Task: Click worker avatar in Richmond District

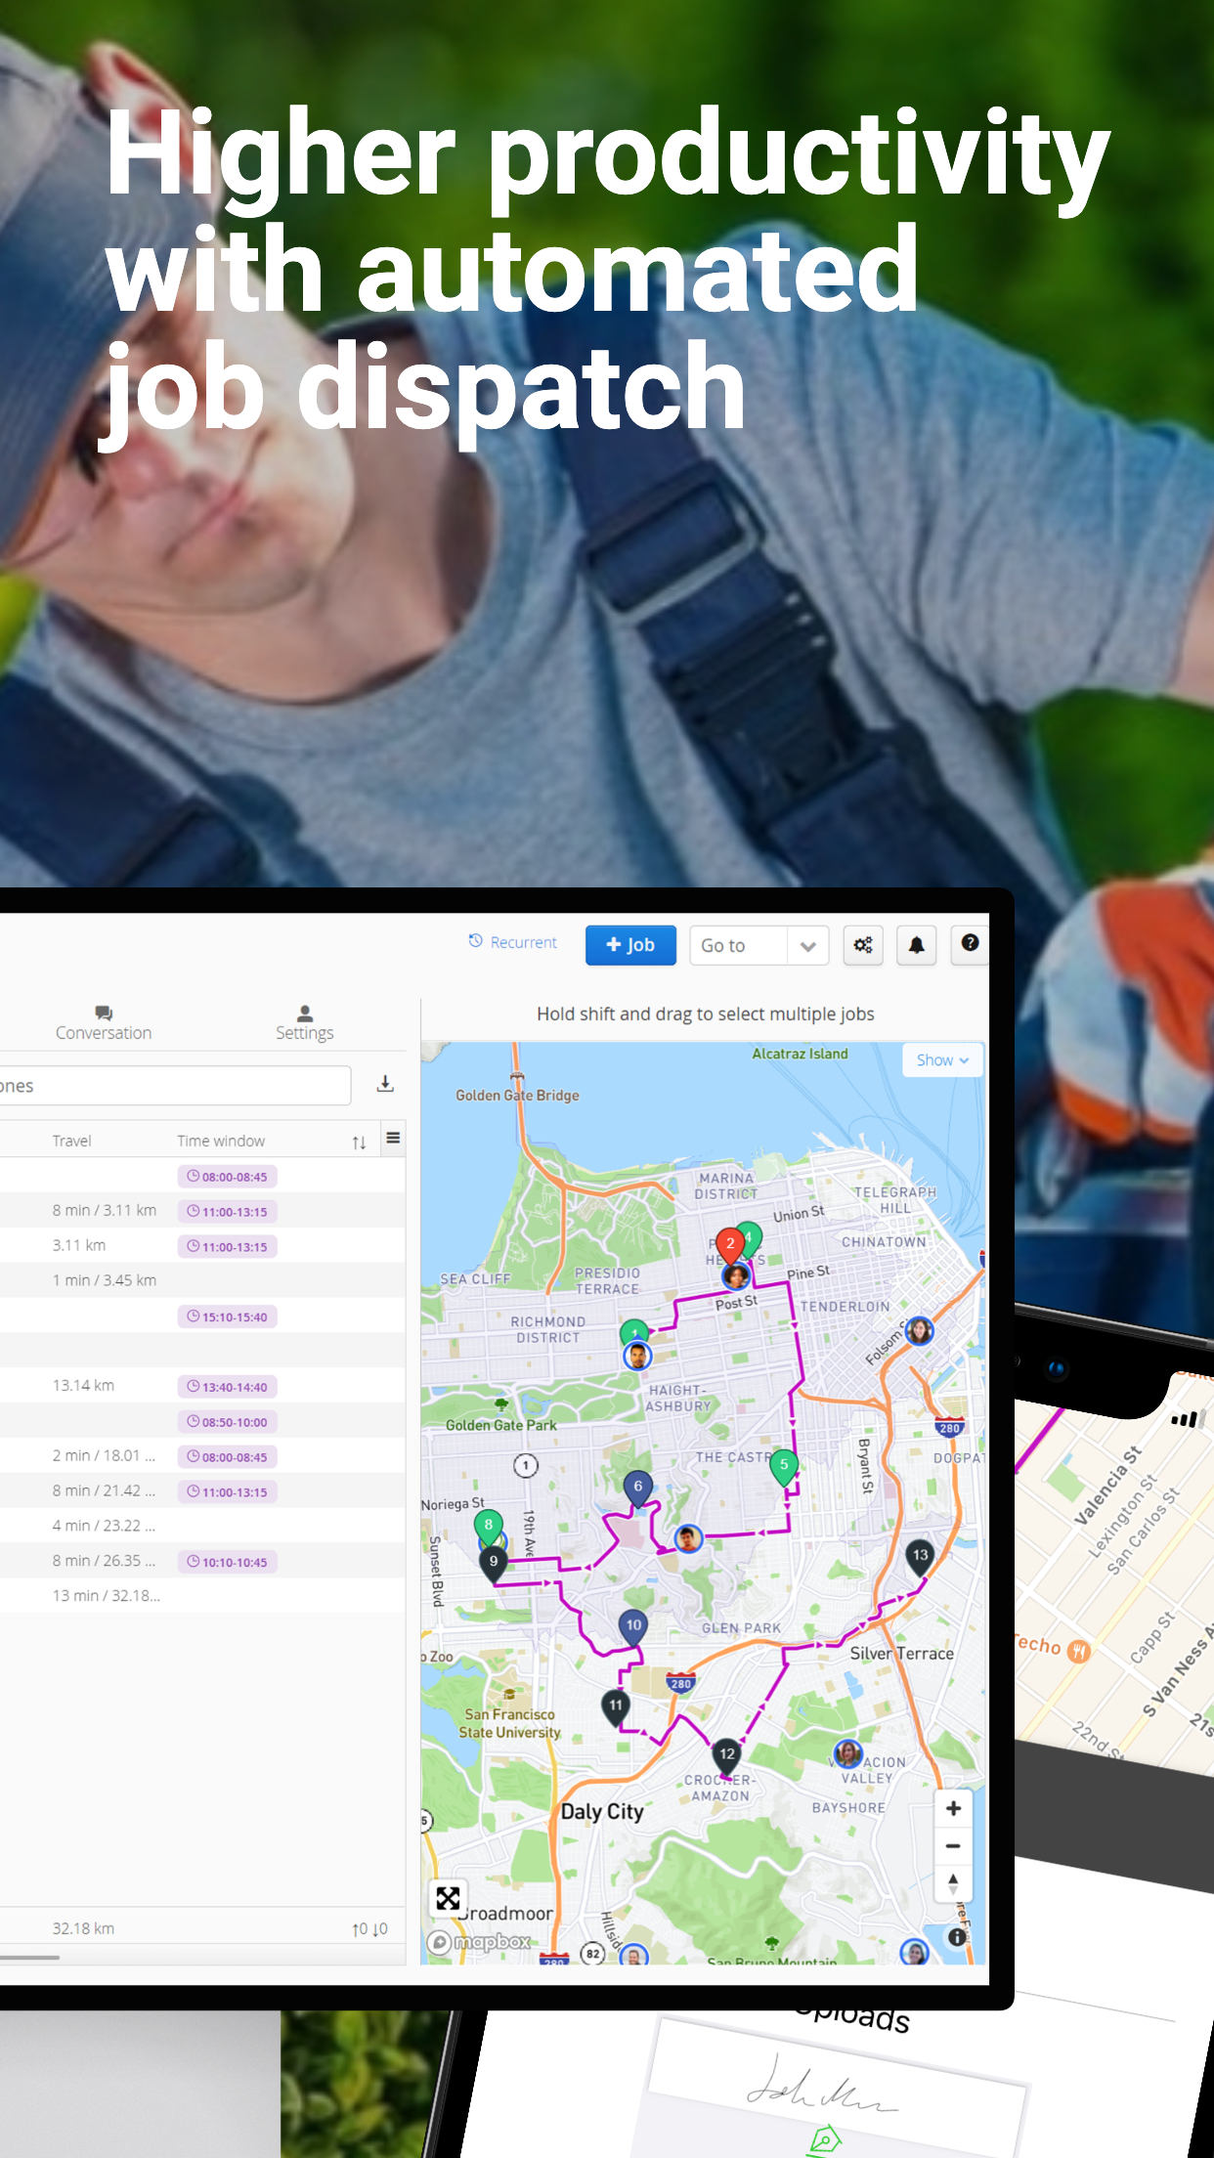Action: pyautogui.click(x=637, y=1356)
